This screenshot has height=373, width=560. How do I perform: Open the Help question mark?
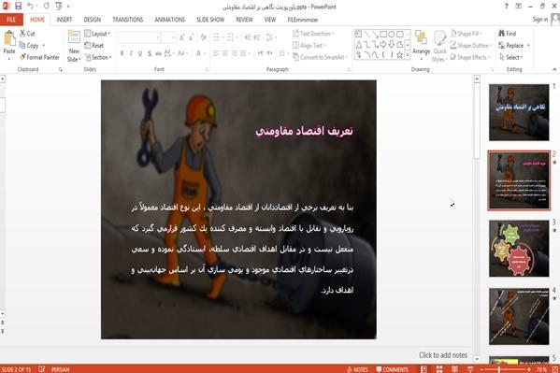click(x=506, y=6)
